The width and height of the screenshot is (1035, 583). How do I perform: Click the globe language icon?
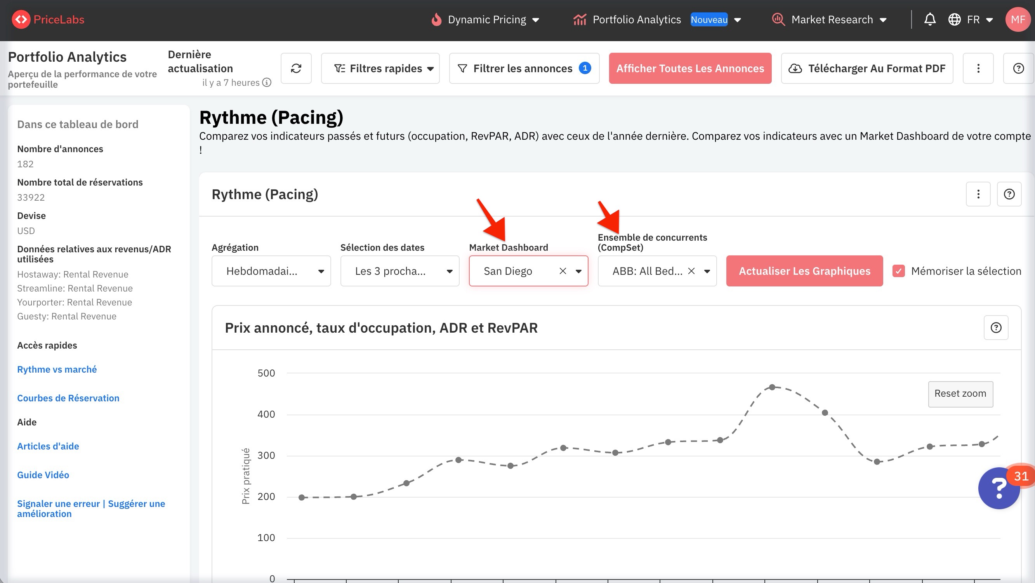954,19
